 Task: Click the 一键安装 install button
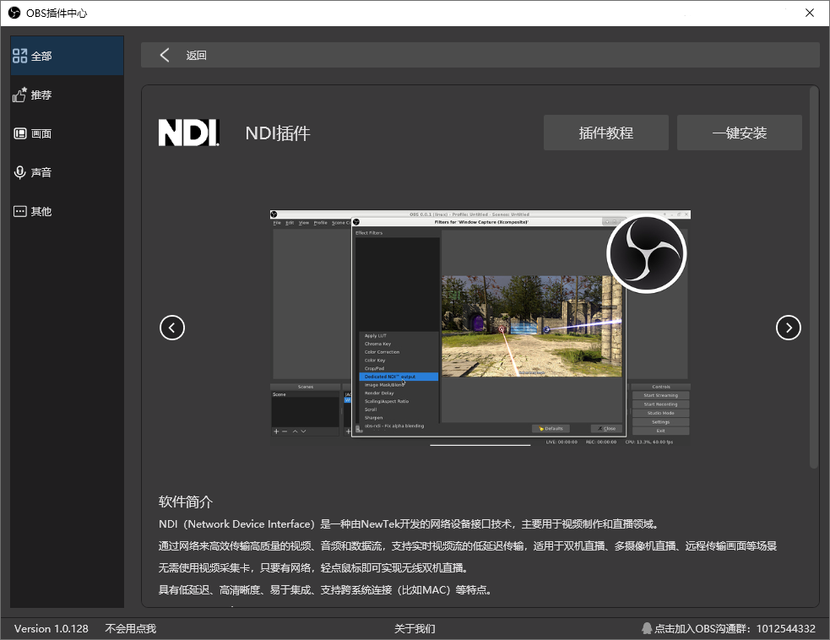(740, 133)
